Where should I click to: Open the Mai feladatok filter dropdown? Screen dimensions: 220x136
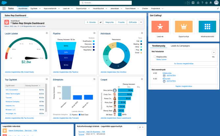[214, 52]
